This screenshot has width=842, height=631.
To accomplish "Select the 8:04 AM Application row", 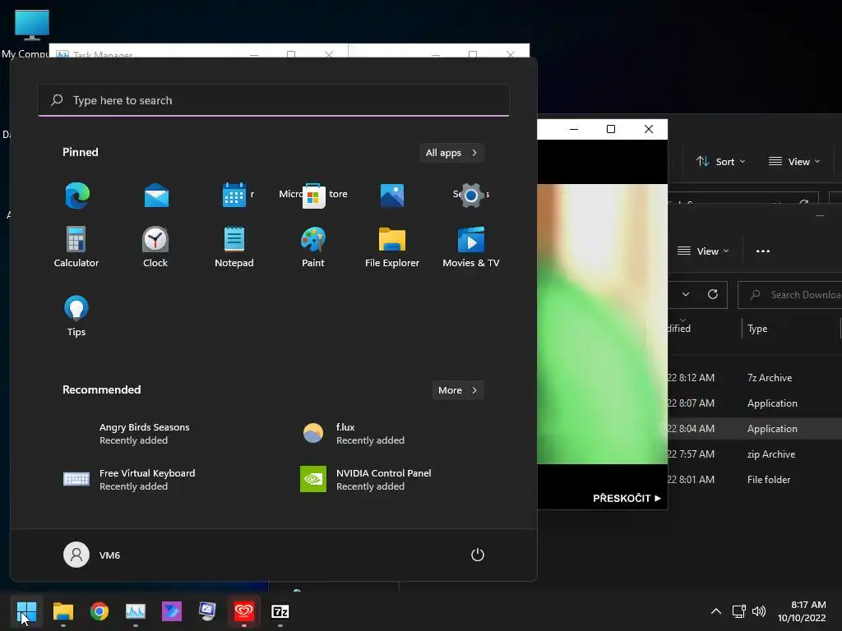I will click(x=755, y=429).
